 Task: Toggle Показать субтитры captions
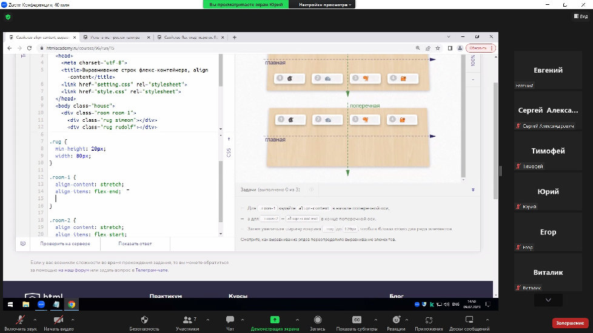[357, 323]
